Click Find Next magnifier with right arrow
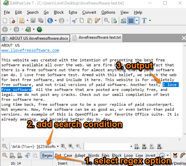186x166 pixels. click(x=71, y=146)
